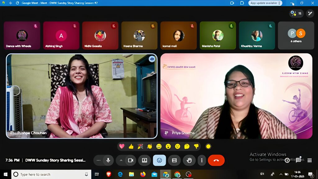Open App update available options menu
Image resolution: width=318 pixels, height=179 pixels.
click(x=279, y=3)
